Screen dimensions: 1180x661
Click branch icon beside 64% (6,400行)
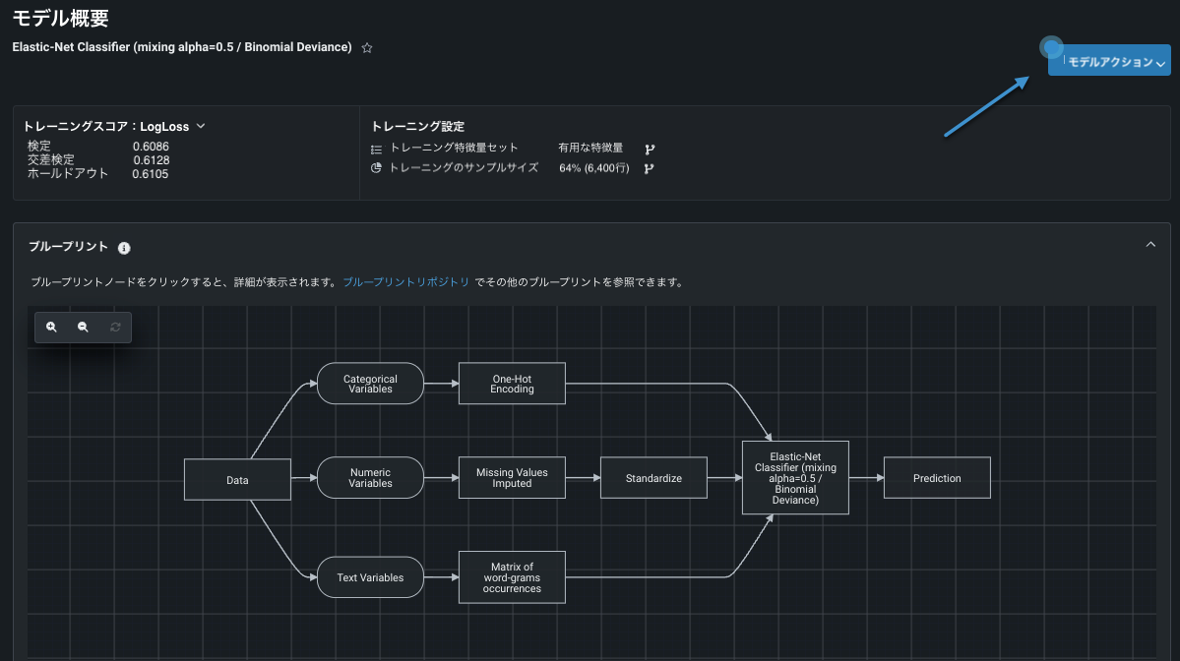650,168
